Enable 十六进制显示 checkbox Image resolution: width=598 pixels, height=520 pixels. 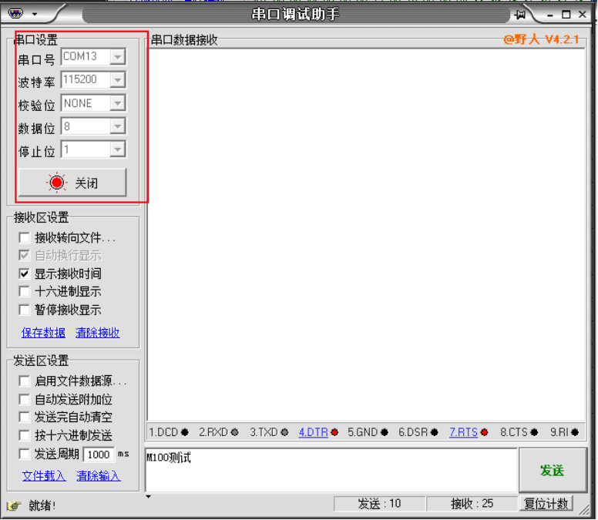[25, 291]
